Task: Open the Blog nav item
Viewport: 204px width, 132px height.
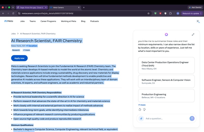Action: tap(83, 21)
